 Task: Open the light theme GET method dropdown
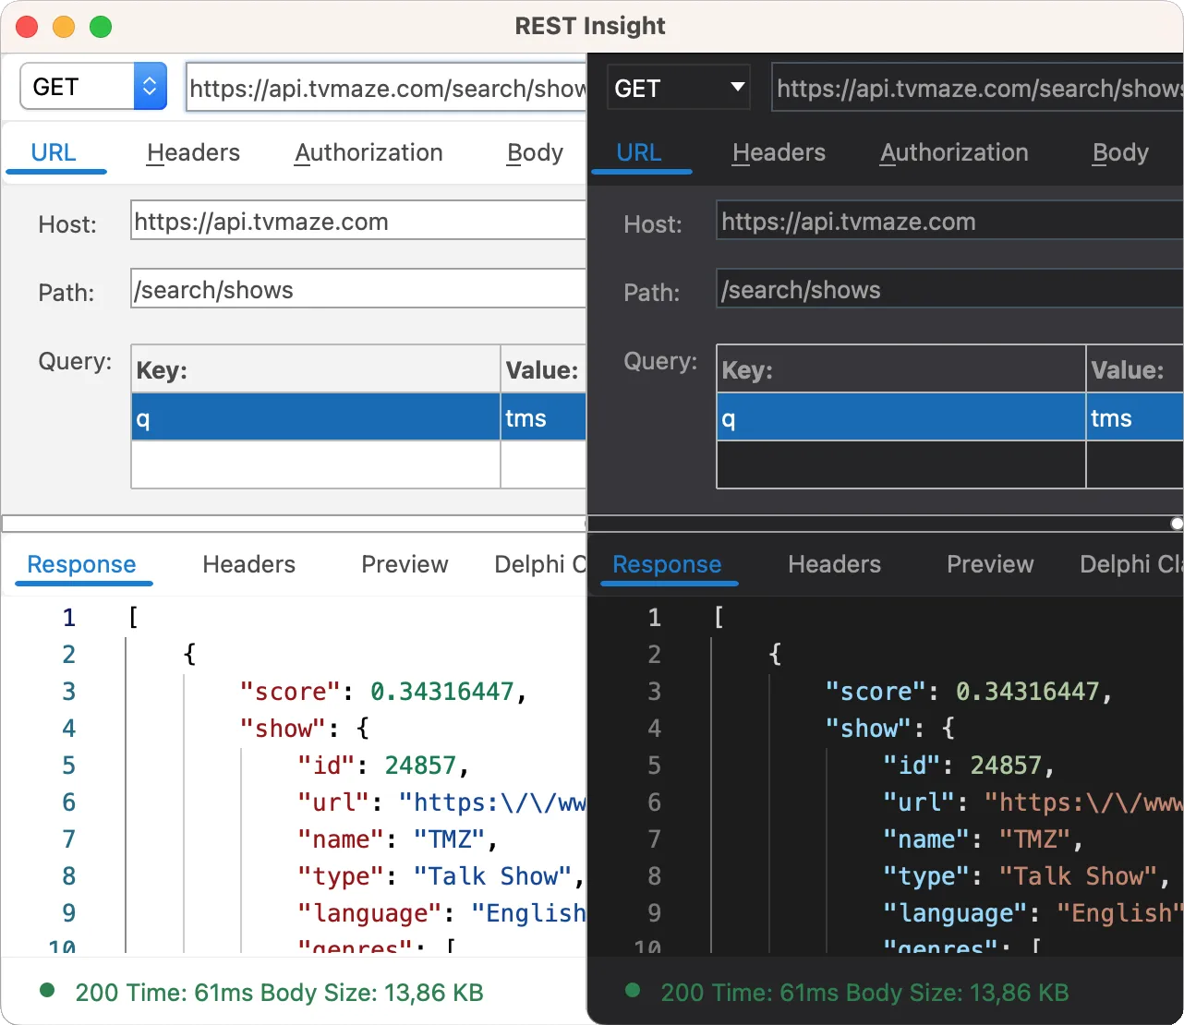93,87
